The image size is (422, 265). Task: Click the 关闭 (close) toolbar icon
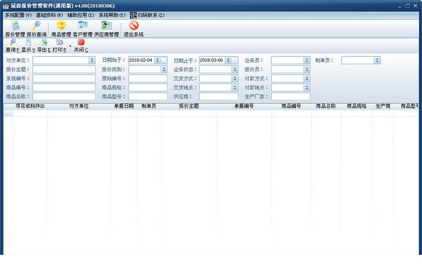(x=81, y=46)
